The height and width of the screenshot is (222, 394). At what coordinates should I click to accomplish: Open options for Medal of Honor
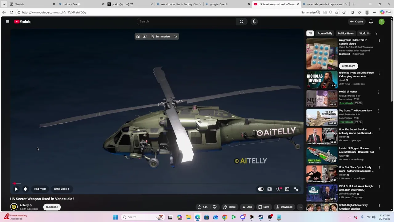pos(379,92)
